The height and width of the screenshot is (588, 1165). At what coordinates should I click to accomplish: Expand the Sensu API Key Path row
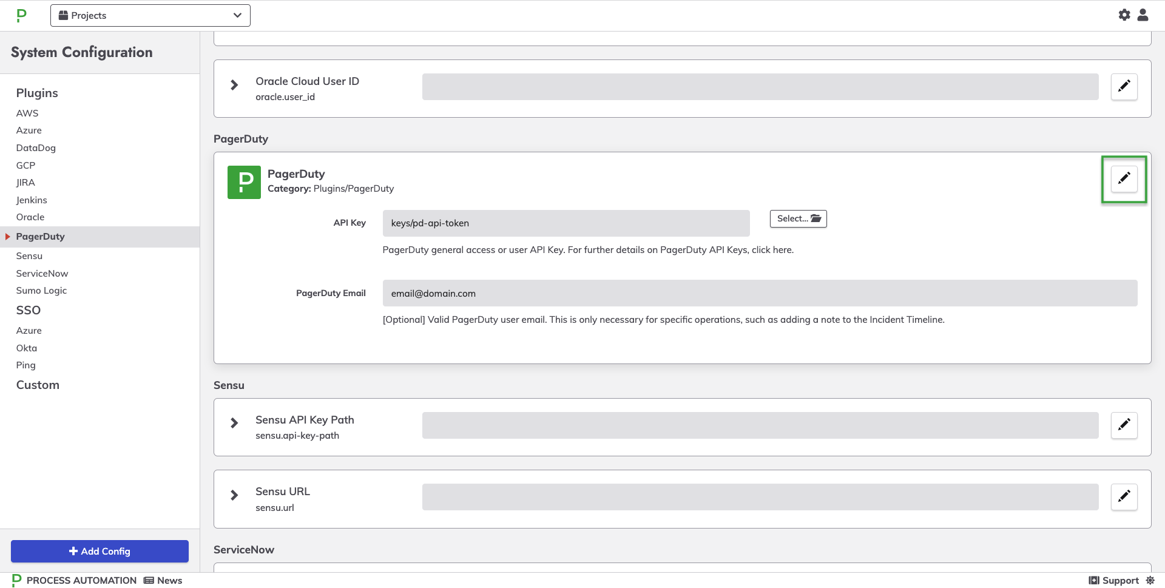234,423
